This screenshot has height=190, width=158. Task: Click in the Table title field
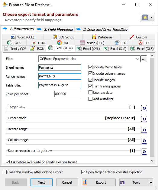pyautogui.click(x=60, y=85)
